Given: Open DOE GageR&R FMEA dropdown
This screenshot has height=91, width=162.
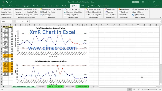Looking at the screenshot, I should (30, 12).
